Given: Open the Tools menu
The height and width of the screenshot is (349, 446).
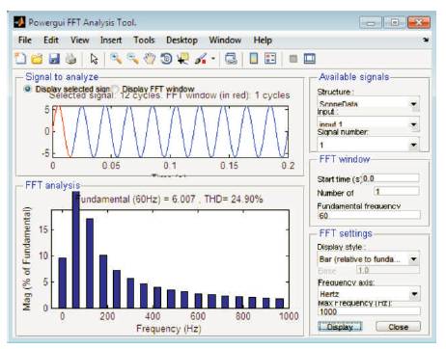Looking at the screenshot, I should point(144,40).
